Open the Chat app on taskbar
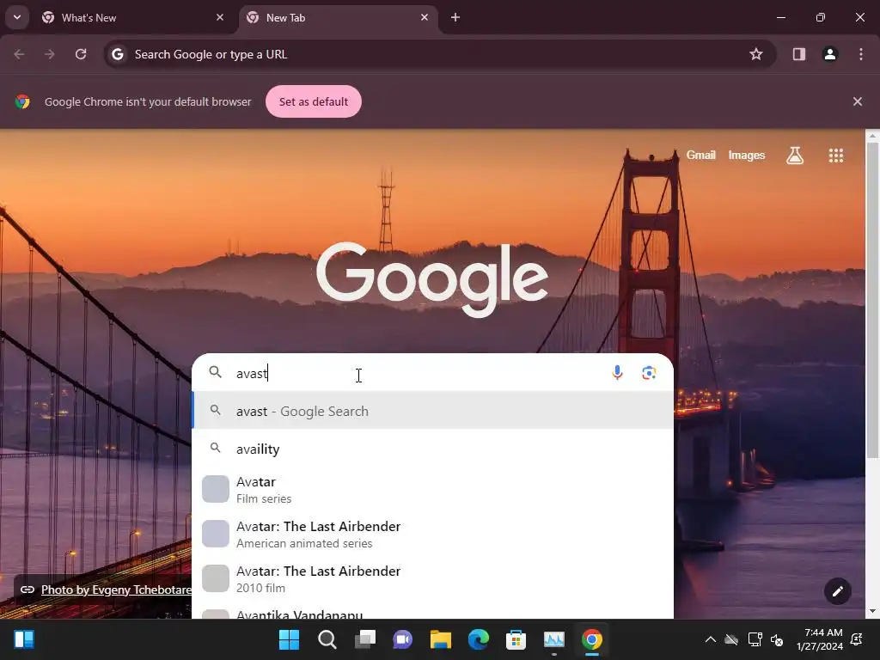This screenshot has width=880, height=660. click(x=402, y=639)
